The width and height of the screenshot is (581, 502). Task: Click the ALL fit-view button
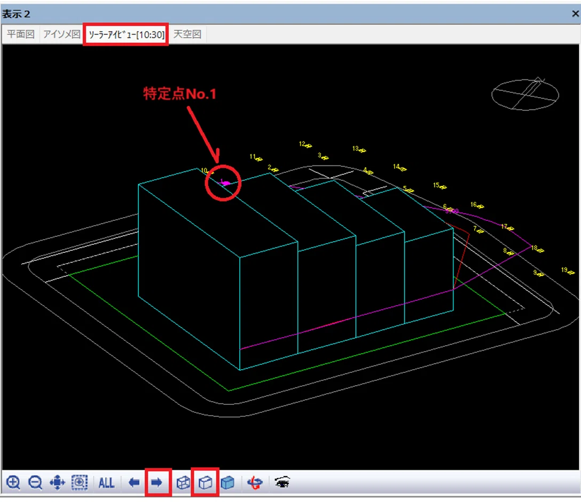(x=106, y=483)
